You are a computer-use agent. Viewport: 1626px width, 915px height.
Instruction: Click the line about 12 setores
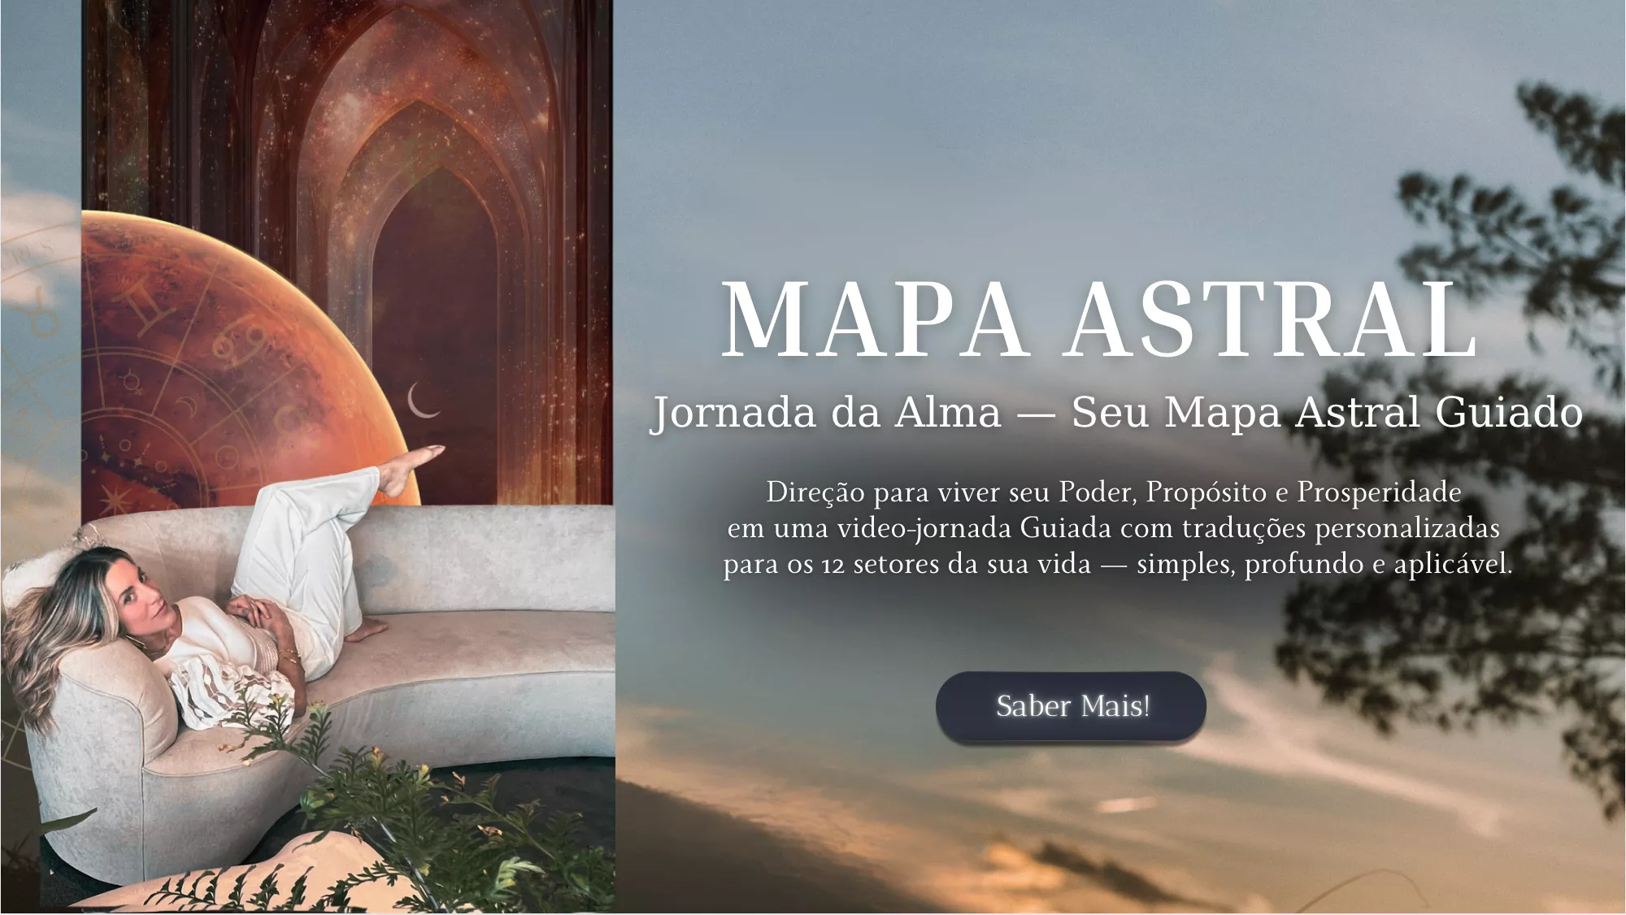1118,564
